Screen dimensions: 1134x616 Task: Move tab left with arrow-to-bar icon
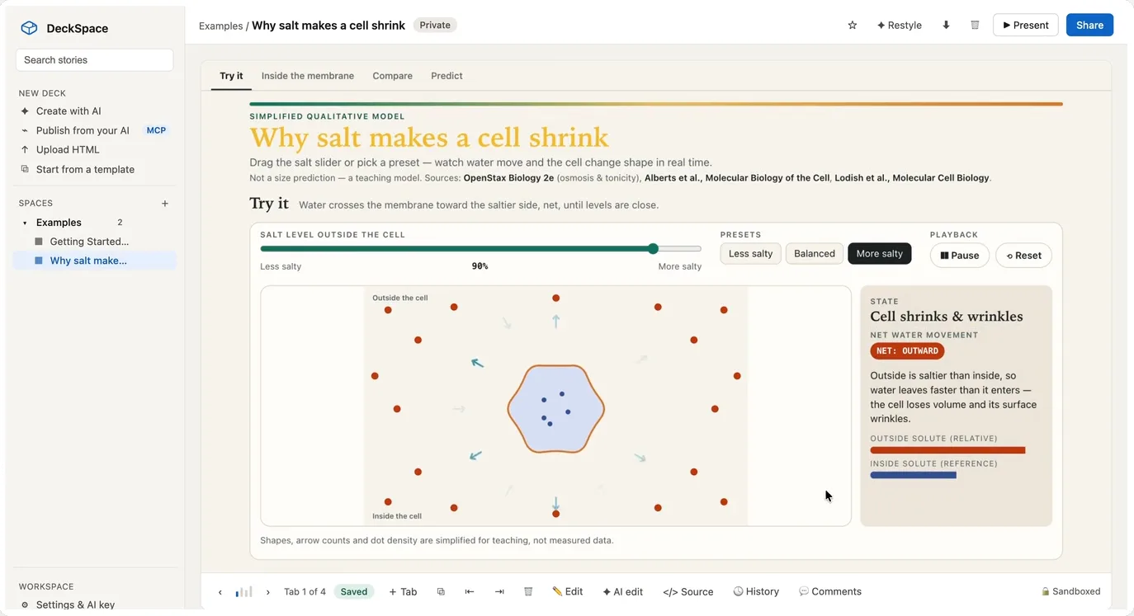470,592
